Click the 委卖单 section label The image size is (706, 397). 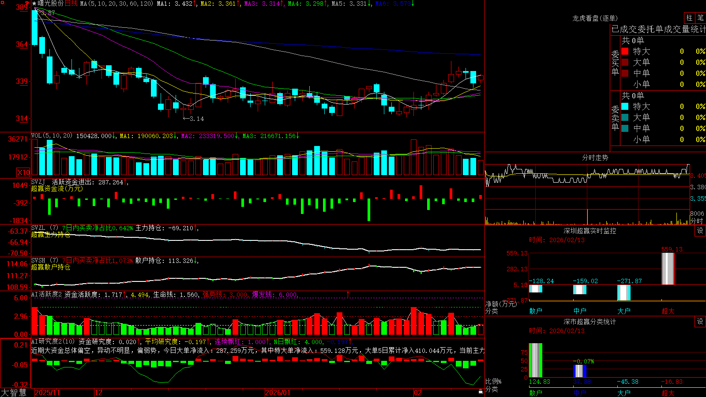(x=615, y=118)
